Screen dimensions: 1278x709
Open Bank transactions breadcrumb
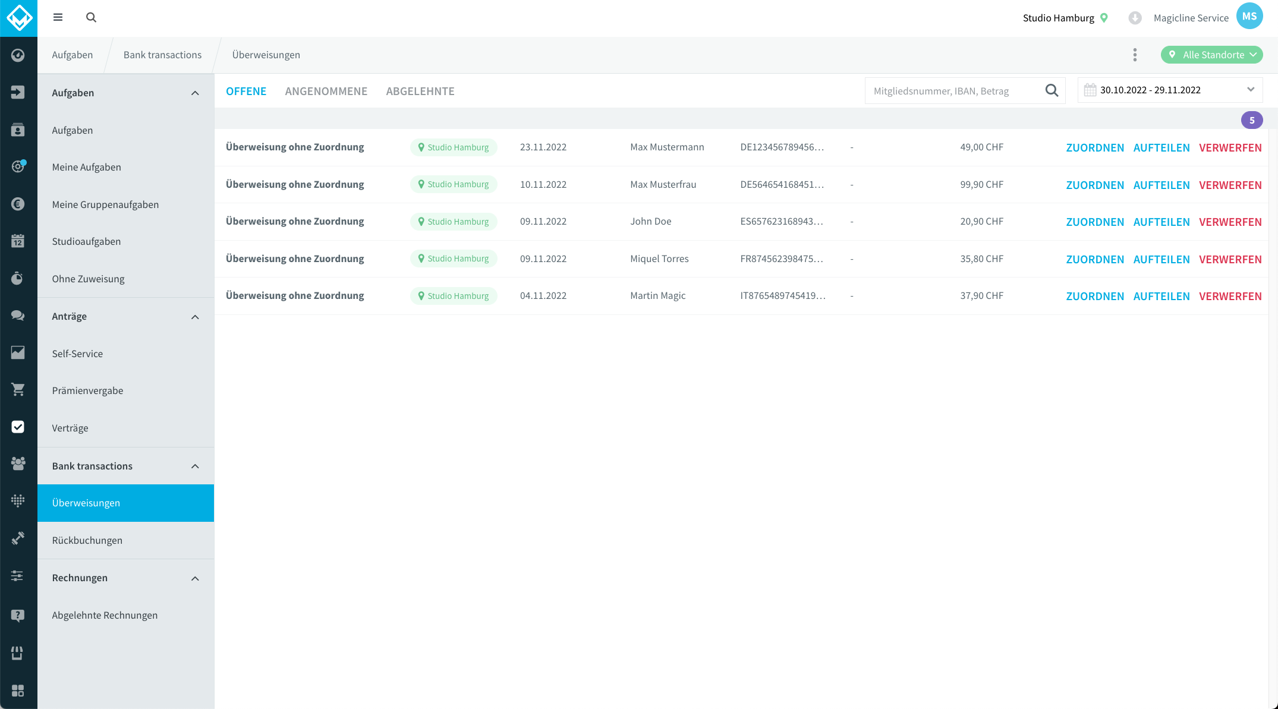coord(162,55)
